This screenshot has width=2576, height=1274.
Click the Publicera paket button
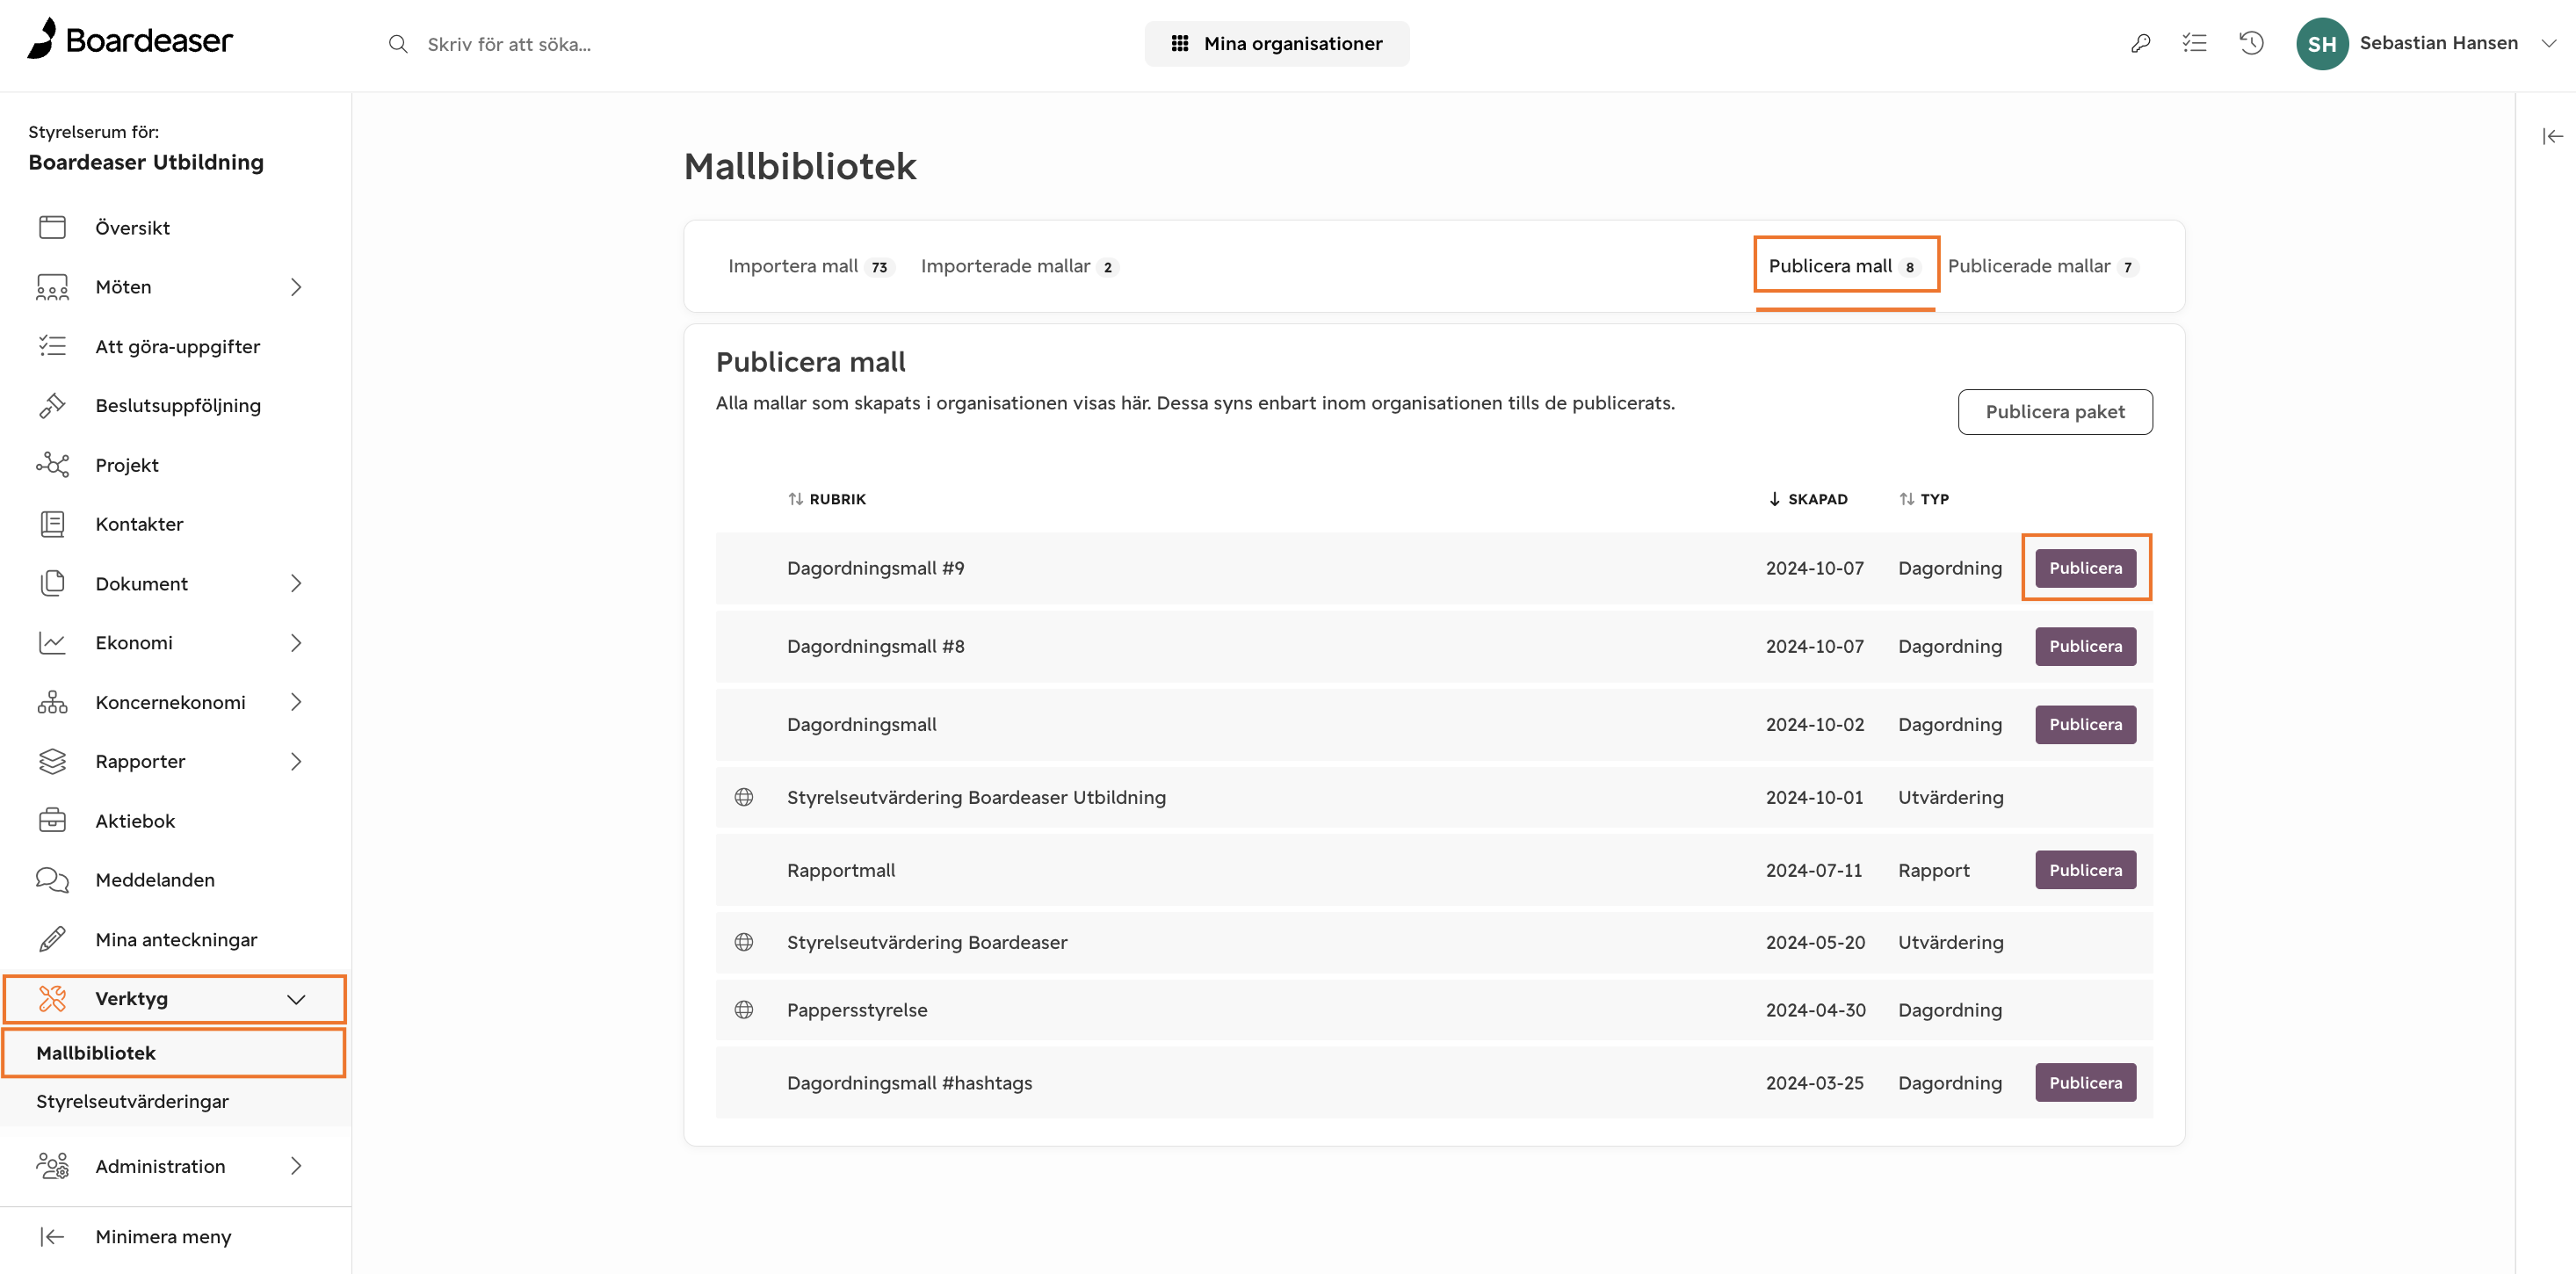click(2055, 412)
